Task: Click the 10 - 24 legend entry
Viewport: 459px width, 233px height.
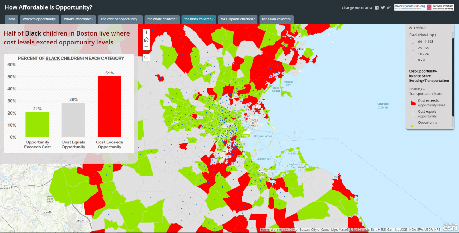Action: pos(423,54)
